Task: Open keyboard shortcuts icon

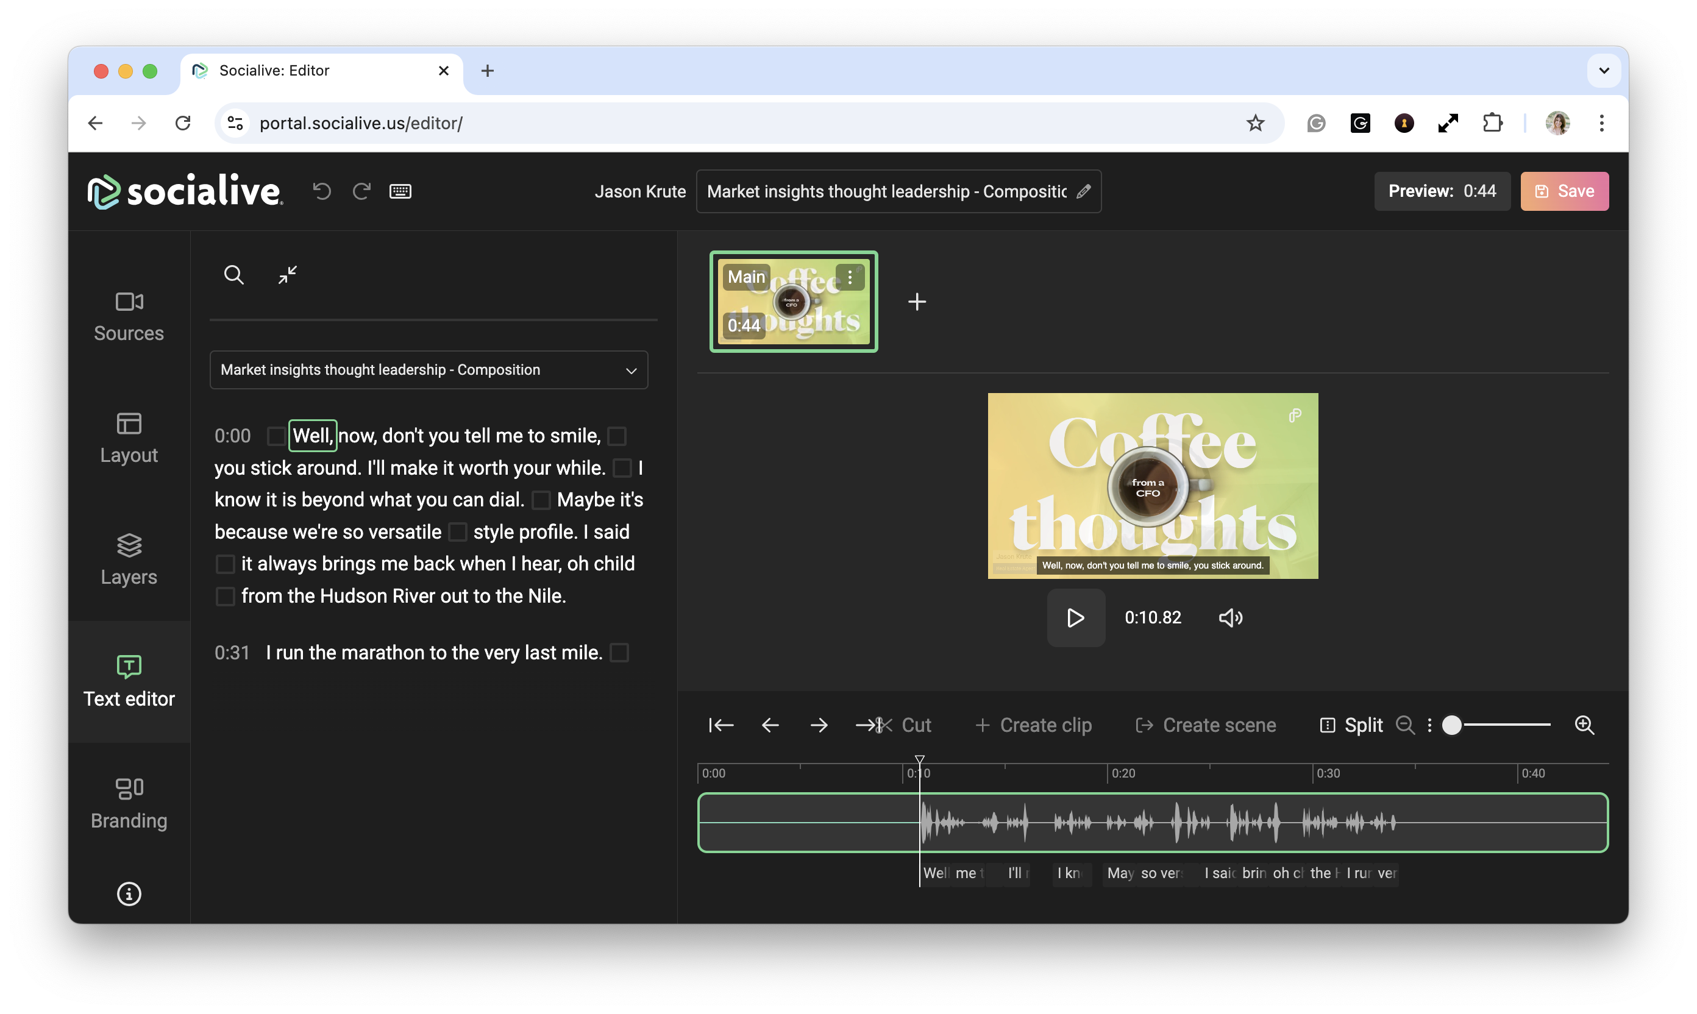Action: 400,191
